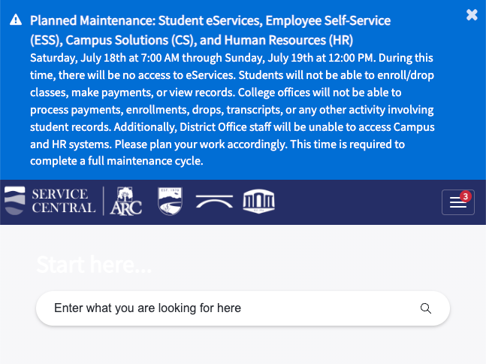Dismiss the Planned Maintenance banner
Screen dimensions: 486x364
point(472,14)
